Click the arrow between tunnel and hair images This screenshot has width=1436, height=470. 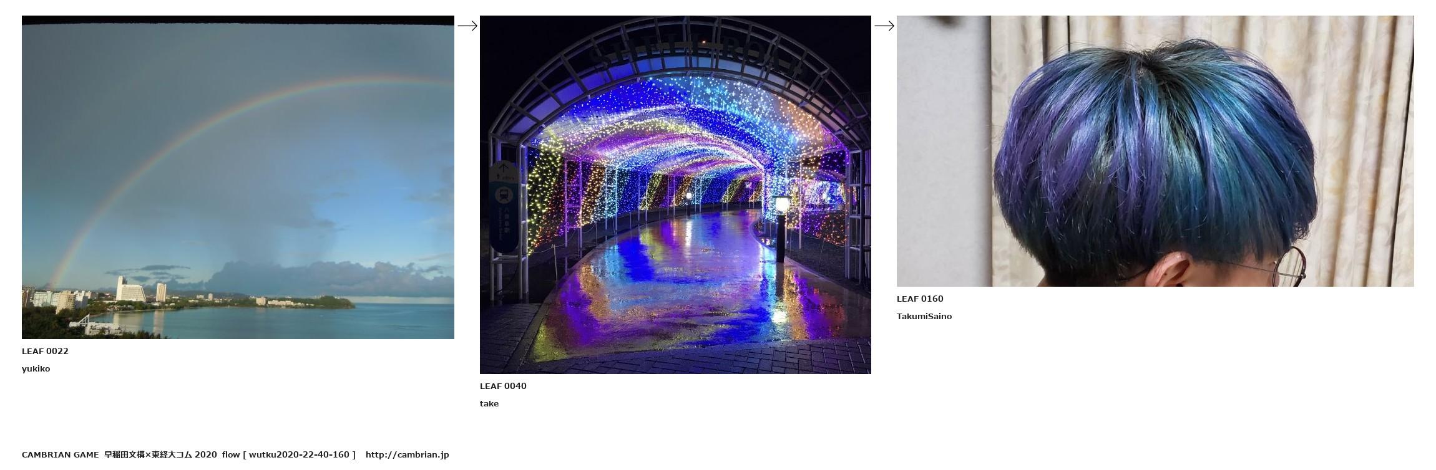pyautogui.click(x=884, y=26)
